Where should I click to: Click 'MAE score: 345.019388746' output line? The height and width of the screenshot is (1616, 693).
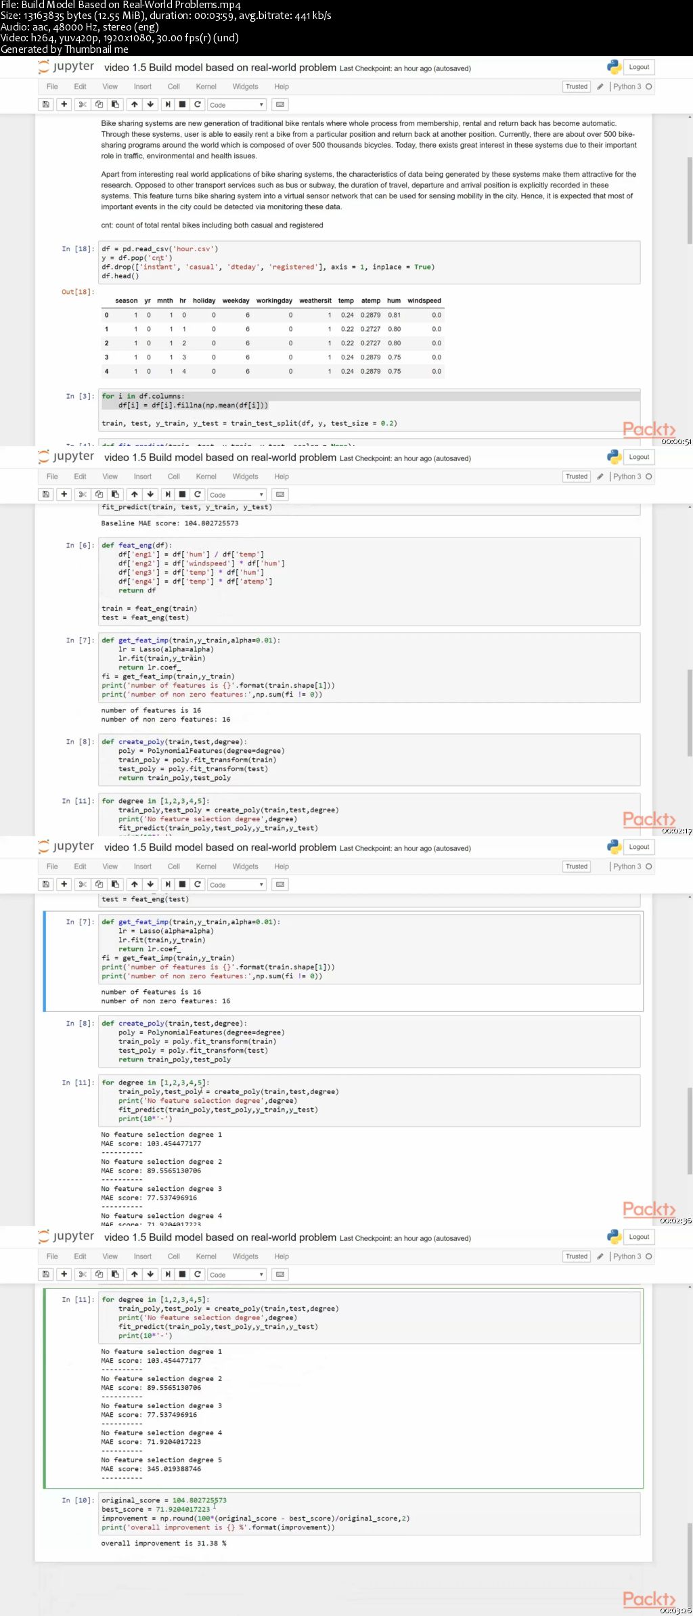151,1468
